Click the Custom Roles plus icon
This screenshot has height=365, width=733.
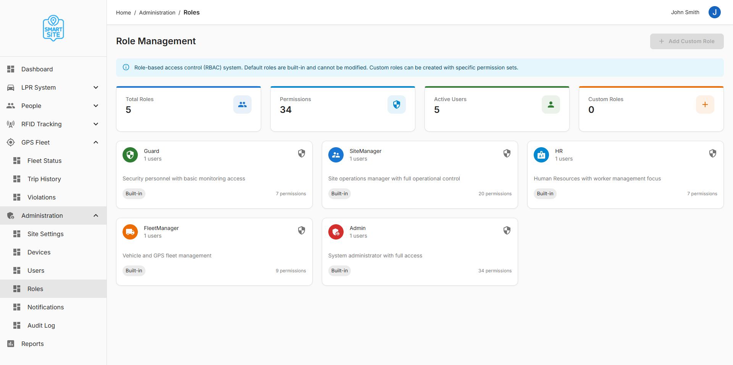tap(705, 105)
